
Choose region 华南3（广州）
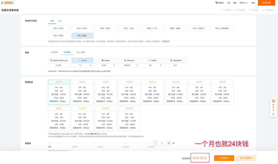pyautogui.click(x=152, y=28)
